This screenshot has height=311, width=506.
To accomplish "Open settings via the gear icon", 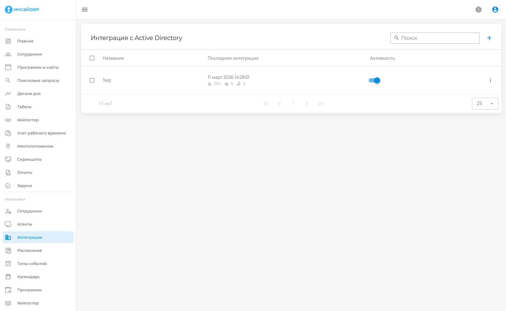I will [479, 10].
